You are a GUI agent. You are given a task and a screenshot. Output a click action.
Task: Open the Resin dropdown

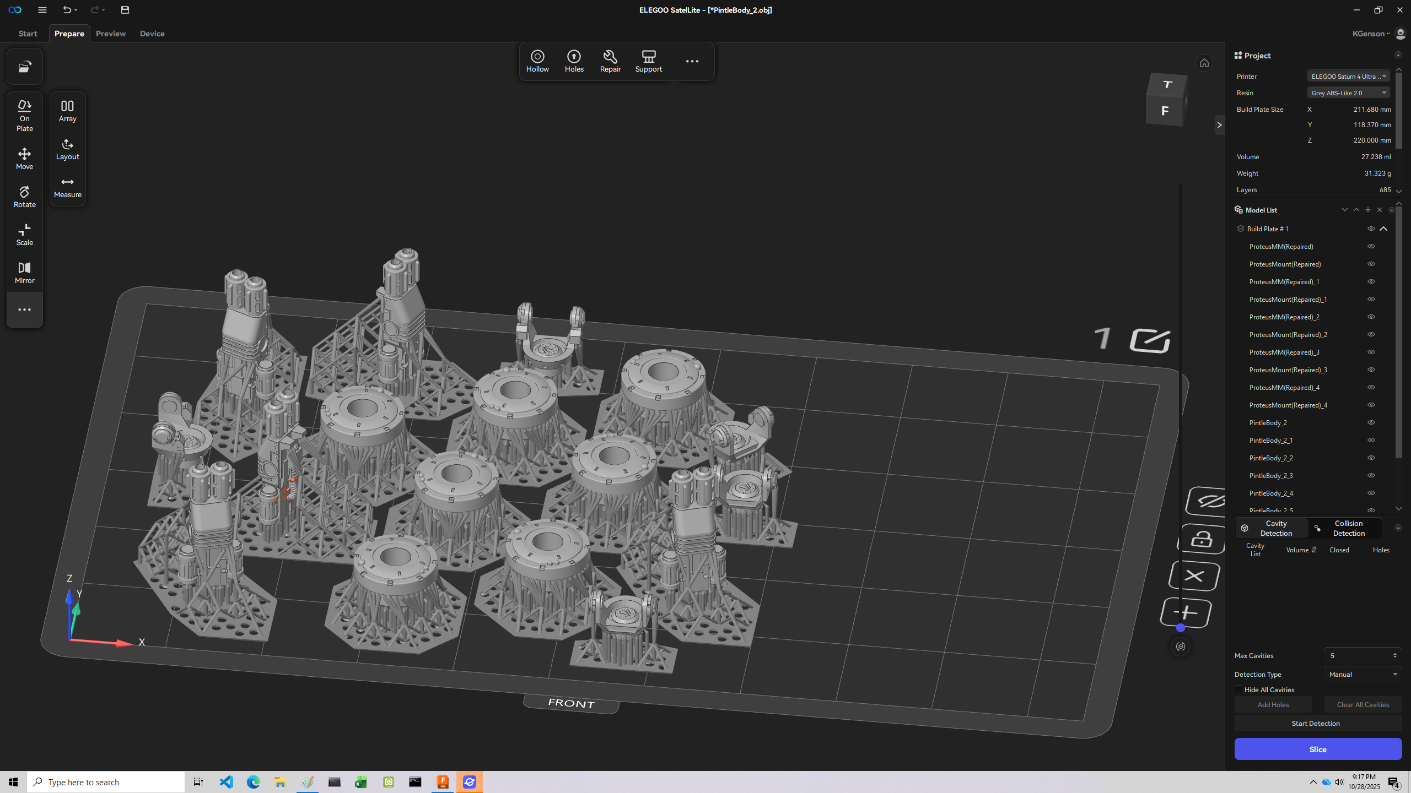1348,93
